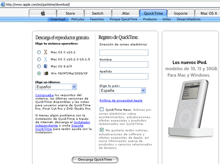This screenshot has height=164, width=220.
Task: Go to Download subnav item
Action: [58, 19]
